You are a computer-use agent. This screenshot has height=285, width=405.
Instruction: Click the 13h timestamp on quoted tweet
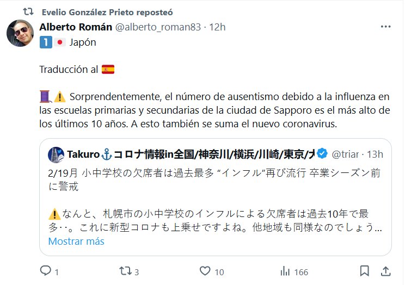click(375, 154)
